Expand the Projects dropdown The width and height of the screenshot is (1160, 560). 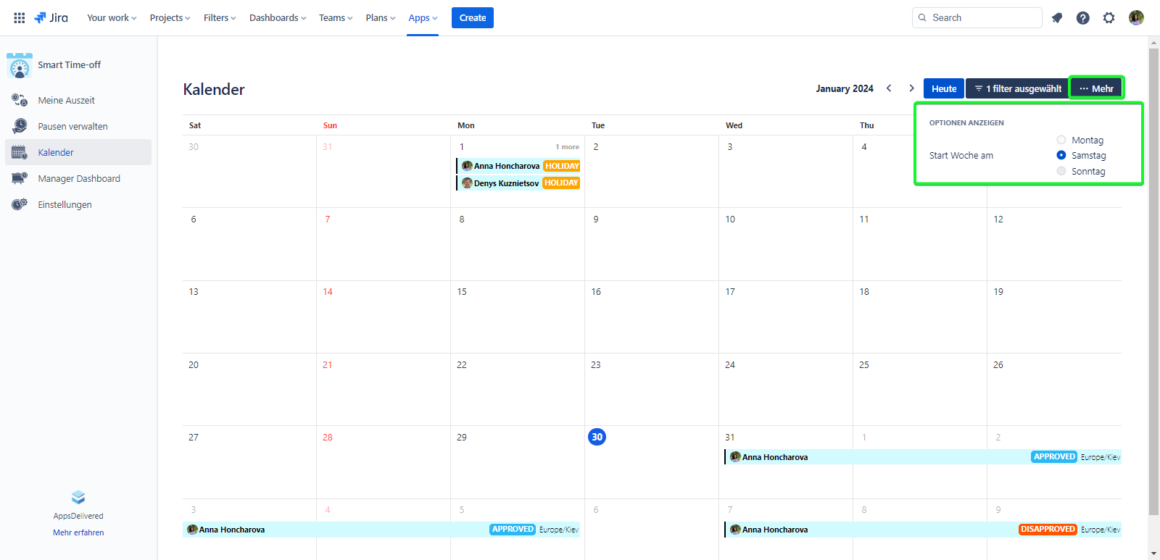[170, 18]
